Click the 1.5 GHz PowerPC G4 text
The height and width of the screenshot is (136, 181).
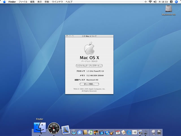tap(95, 71)
